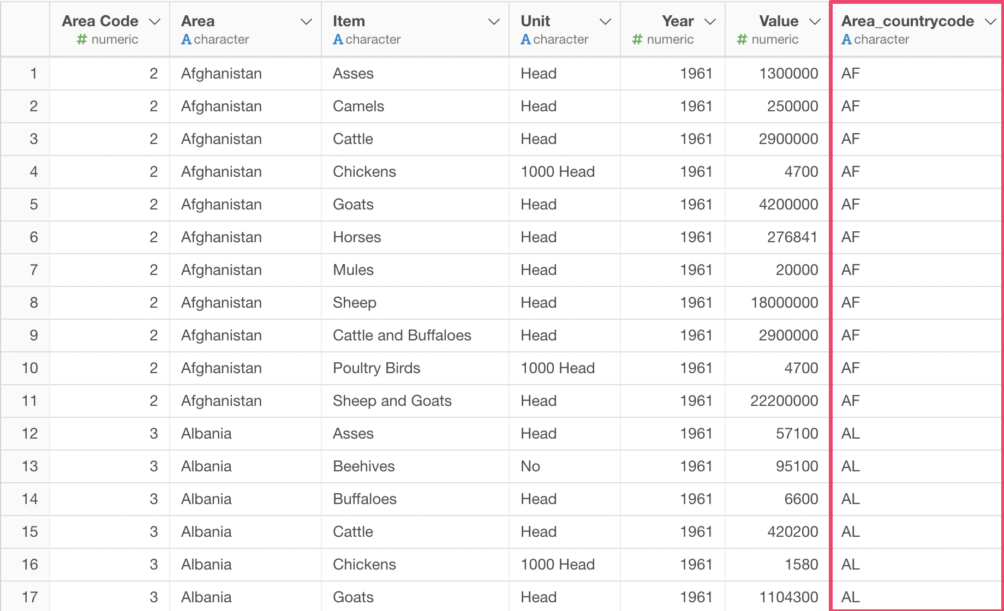Open the Value column dropdown arrow
The image size is (1004, 611).
click(x=815, y=22)
